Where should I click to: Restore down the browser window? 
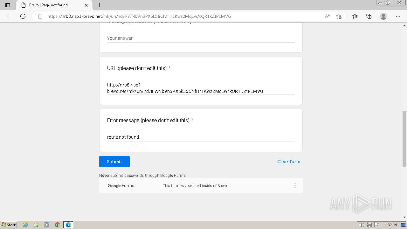388,3
